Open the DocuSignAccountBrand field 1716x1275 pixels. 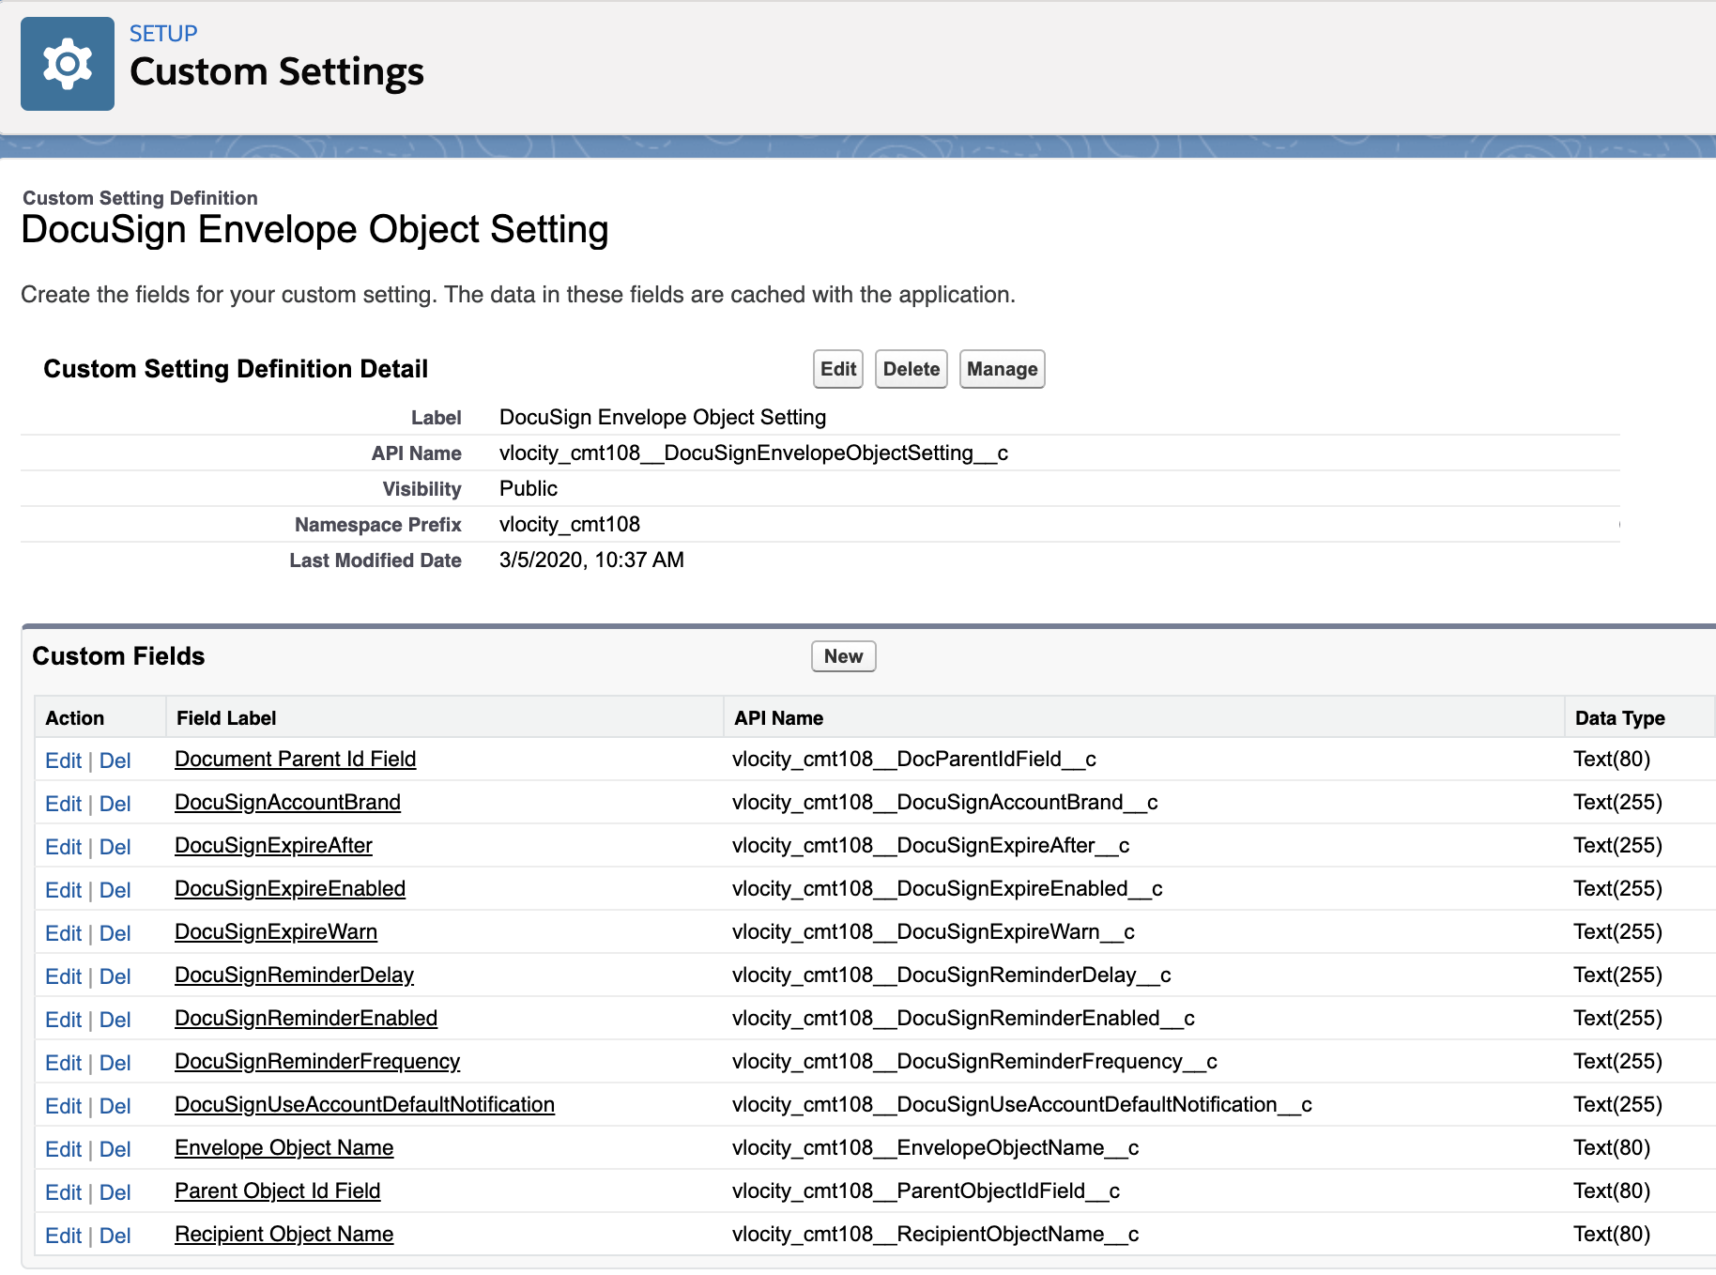click(287, 802)
